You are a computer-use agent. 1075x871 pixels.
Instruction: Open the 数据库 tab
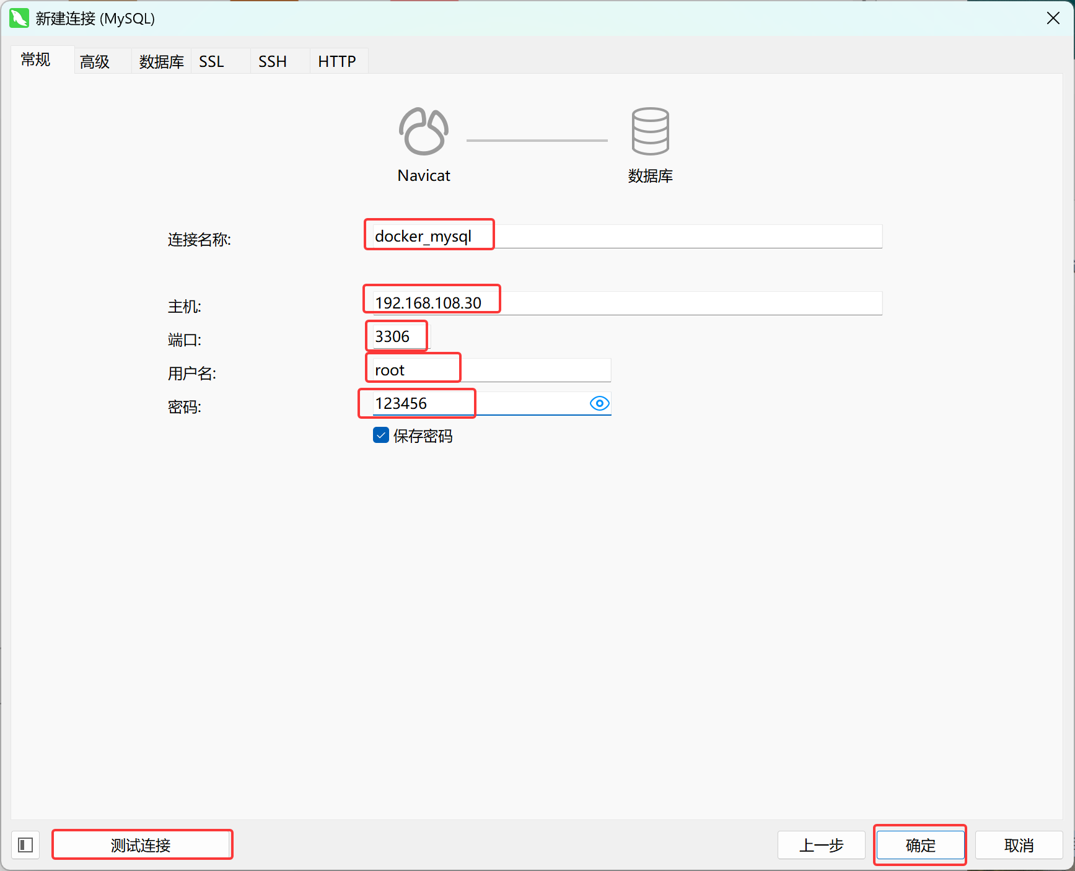[x=161, y=61]
